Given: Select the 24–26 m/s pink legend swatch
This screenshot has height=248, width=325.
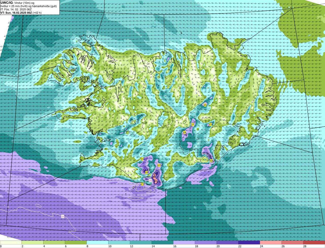Looking at the screenshot, I should click(x=271, y=243).
